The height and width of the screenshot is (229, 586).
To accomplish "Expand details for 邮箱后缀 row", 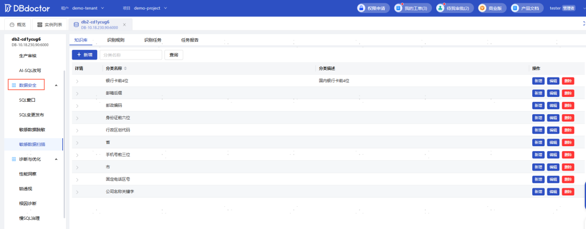I will coord(78,93).
